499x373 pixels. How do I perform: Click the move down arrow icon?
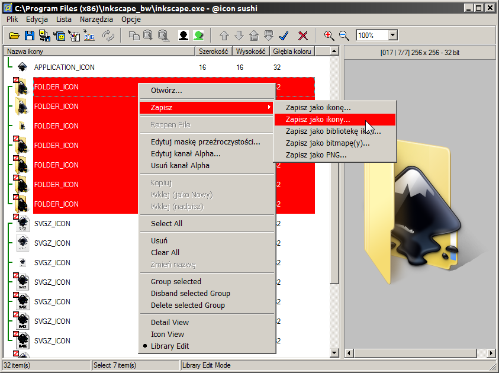(239, 36)
